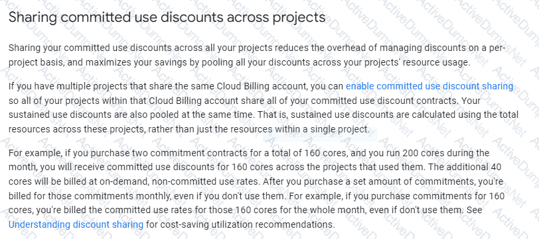Click the 'Sharing committed use discounts across projects' heading
Viewport: 539px width, 239px height.
167,17
